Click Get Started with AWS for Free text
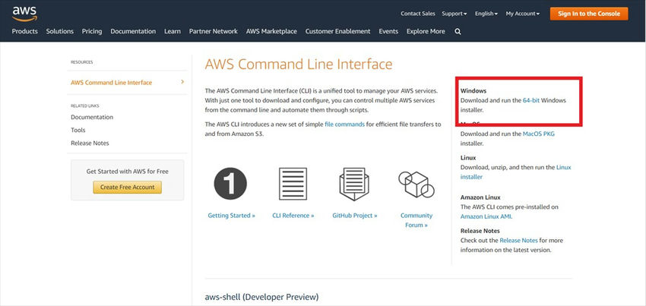This screenshot has width=646, height=306. pos(128,172)
